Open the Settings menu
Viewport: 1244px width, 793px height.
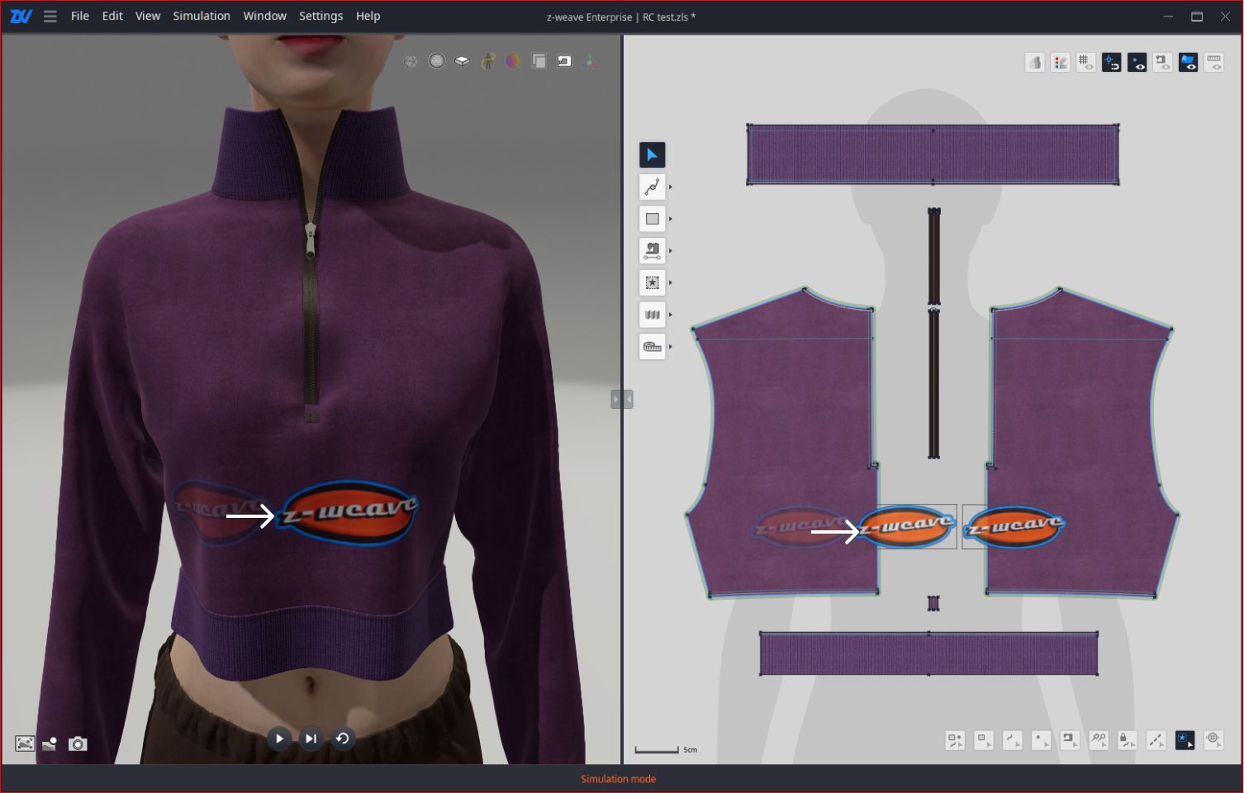(x=320, y=16)
